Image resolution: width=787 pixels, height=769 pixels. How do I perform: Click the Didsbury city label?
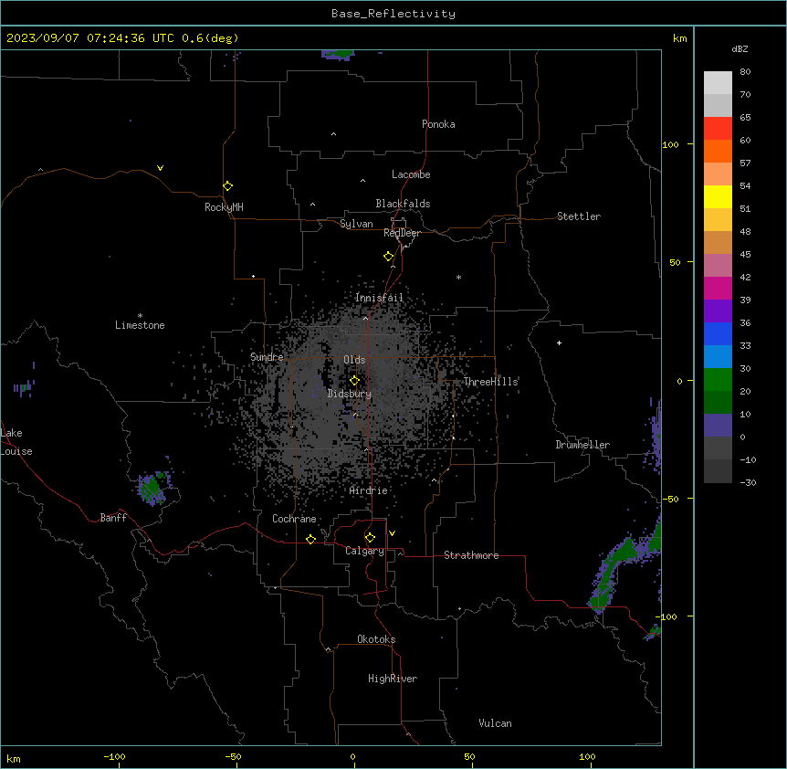click(x=350, y=394)
